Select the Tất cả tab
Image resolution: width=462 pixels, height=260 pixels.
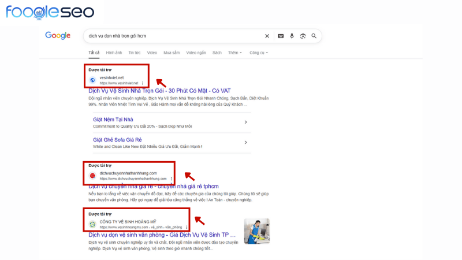[94, 53]
